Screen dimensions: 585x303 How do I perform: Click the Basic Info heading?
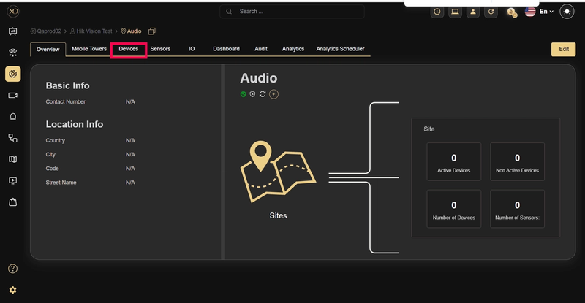click(x=67, y=85)
